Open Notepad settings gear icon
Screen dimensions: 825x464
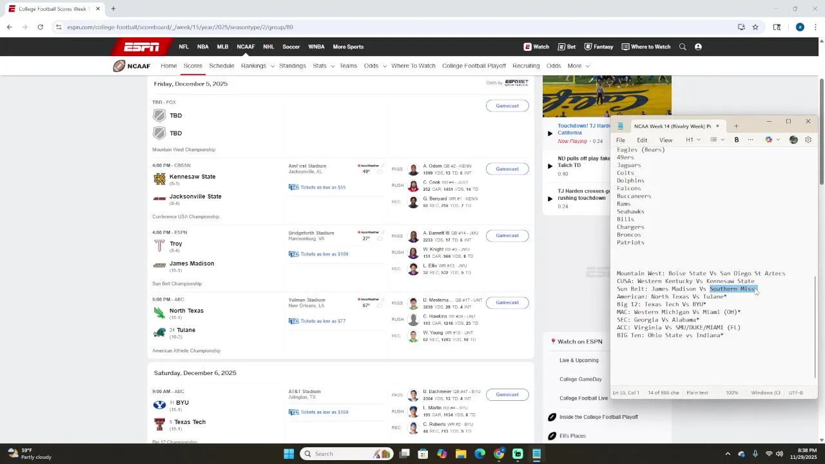pos(808,140)
